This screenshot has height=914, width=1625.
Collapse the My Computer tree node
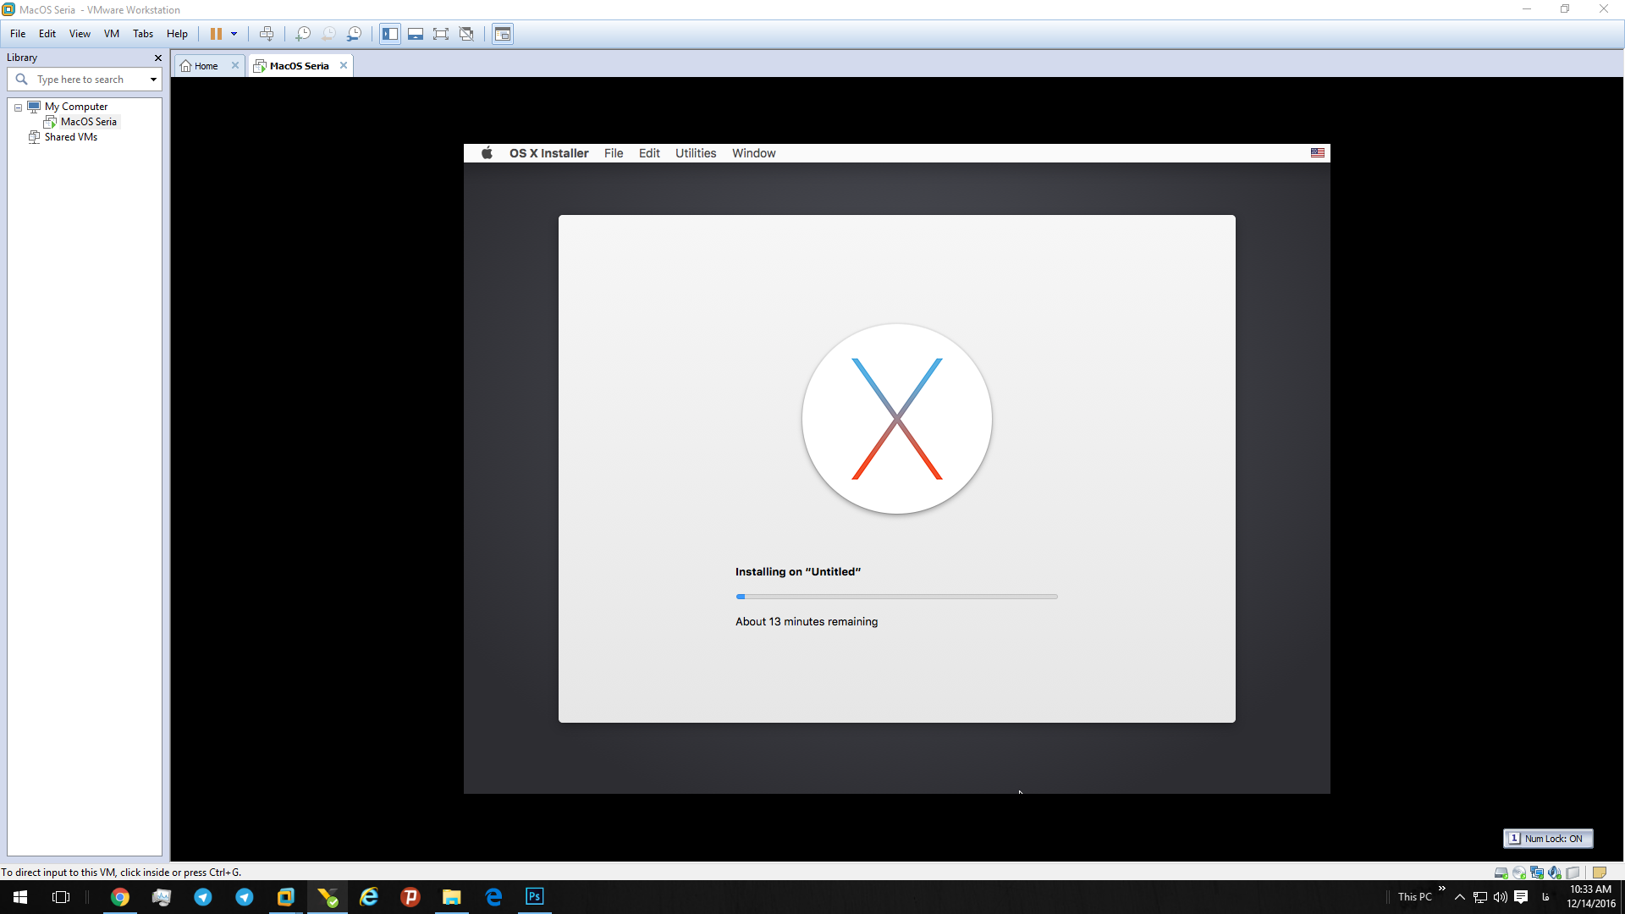pyautogui.click(x=18, y=107)
